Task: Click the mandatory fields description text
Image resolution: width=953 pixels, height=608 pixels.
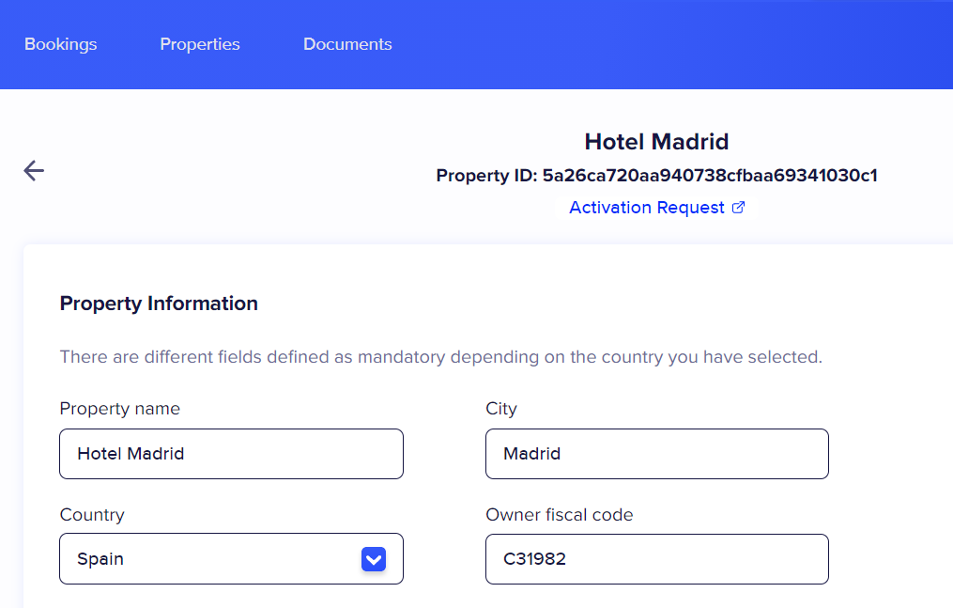Action: pos(440,357)
